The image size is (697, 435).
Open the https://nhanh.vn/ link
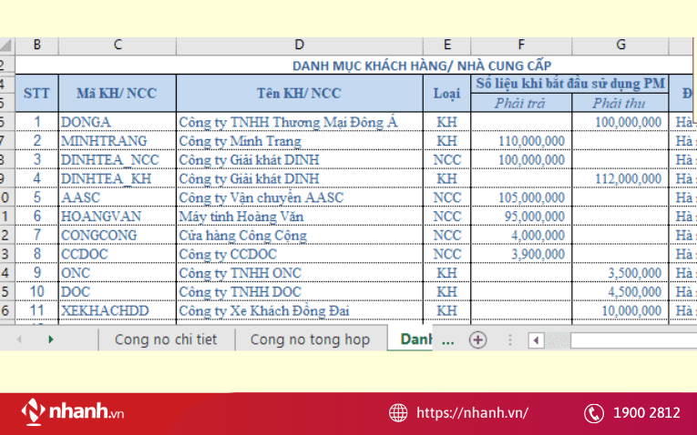[472, 413]
